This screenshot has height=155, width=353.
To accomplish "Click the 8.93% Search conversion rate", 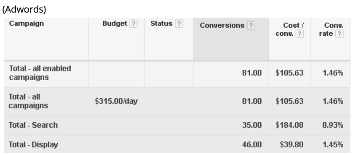I will (x=333, y=125).
